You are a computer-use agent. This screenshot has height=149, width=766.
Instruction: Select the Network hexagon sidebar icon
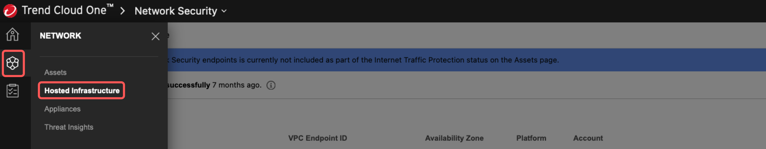(13, 63)
